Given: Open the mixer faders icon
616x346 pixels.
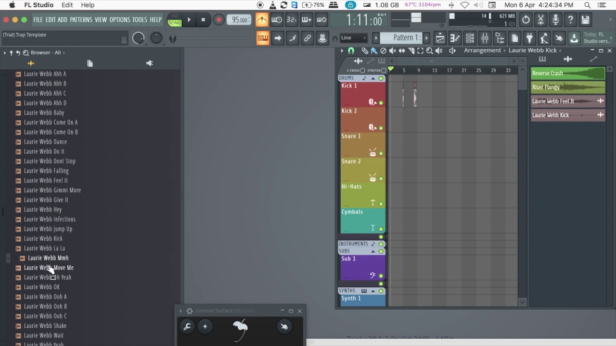Looking at the screenshot, I should [x=485, y=38].
